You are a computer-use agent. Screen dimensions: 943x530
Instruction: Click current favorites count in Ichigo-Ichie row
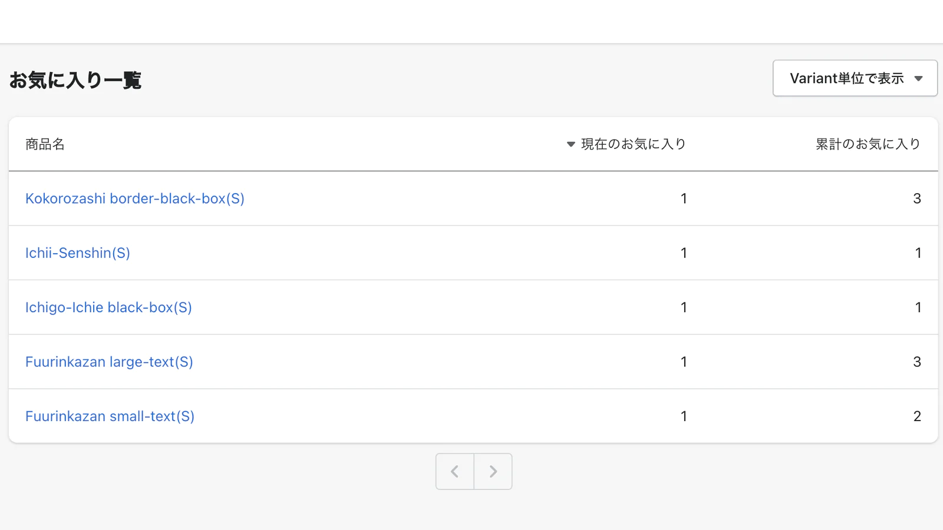pos(684,307)
